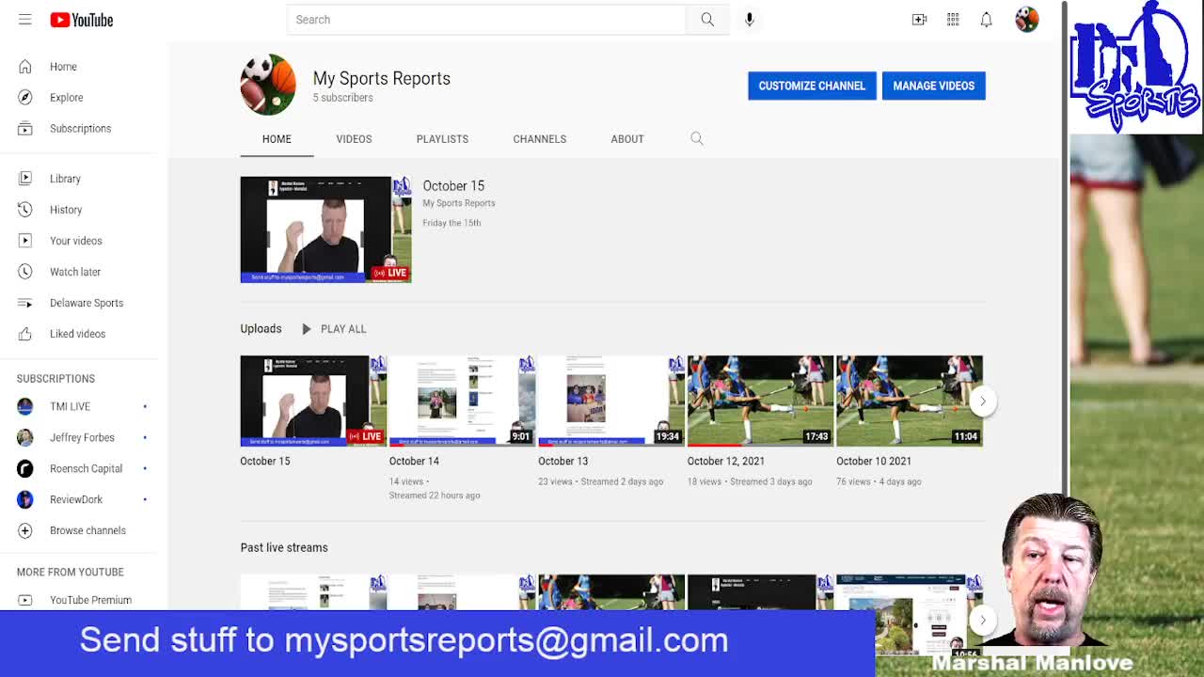Open the hamburger guide menu
This screenshot has width=1204, height=677.
pyautogui.click(x=25, y=20)
